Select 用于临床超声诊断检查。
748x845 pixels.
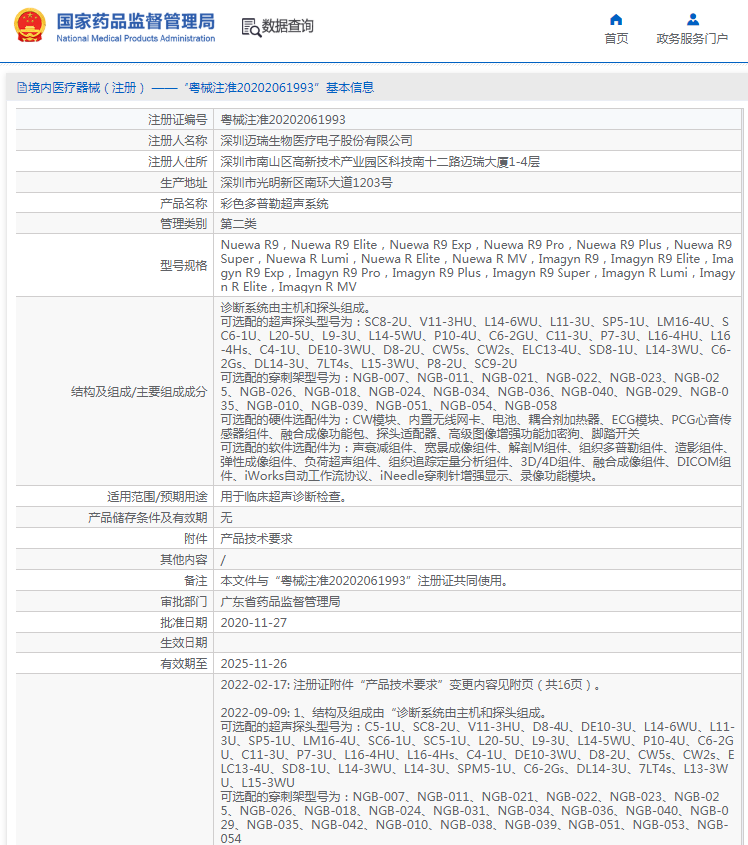[284, 497]
